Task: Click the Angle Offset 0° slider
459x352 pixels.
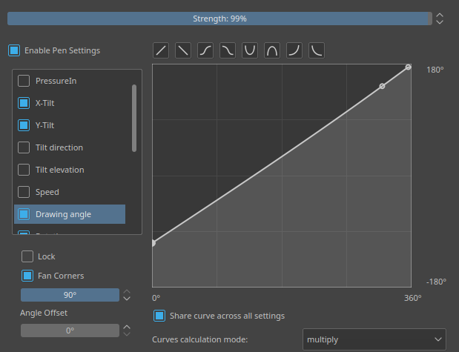Action: 70,331
